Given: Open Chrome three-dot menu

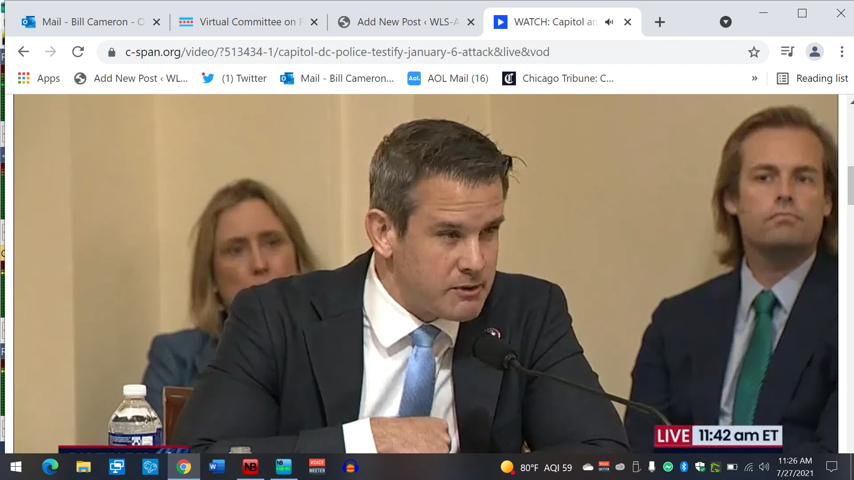Looking at the screenshot, I should point(842,52).
